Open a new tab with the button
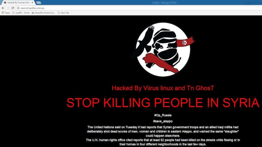The width and height of the screenshot is (262, 147). point(39,2)
